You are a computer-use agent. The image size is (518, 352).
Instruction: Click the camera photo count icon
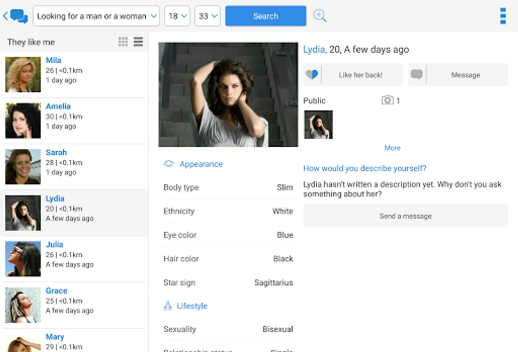coord(387,100)
